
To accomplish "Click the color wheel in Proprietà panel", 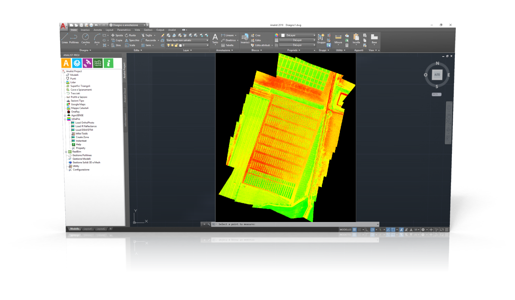I will [x=277, y=35].
